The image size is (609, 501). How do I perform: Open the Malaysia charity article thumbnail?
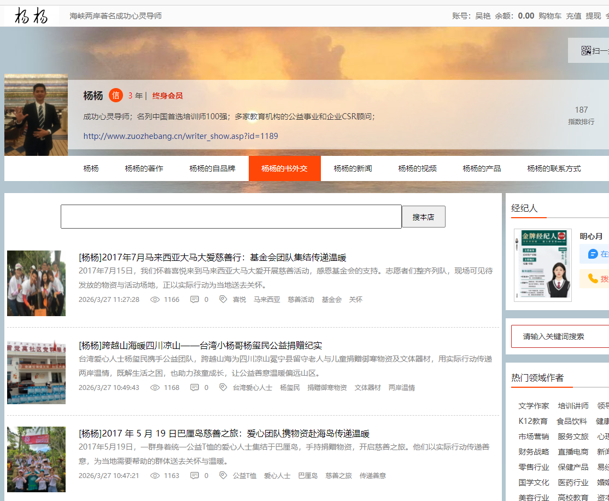pos(36,283)
